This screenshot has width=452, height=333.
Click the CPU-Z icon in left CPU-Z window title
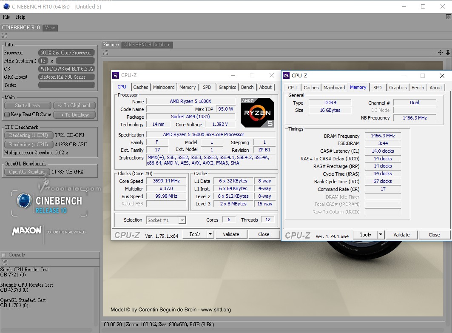point(116,75)
